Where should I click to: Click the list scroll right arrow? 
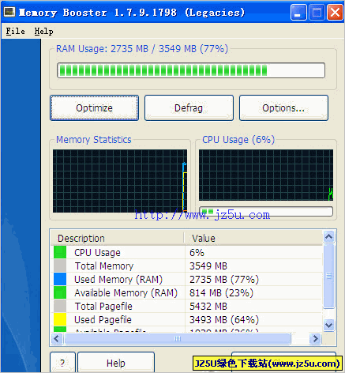pos(316,339)
